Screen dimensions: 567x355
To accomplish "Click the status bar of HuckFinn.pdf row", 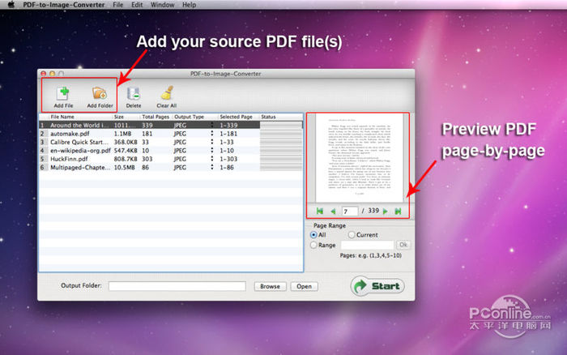I will (281, 159).
